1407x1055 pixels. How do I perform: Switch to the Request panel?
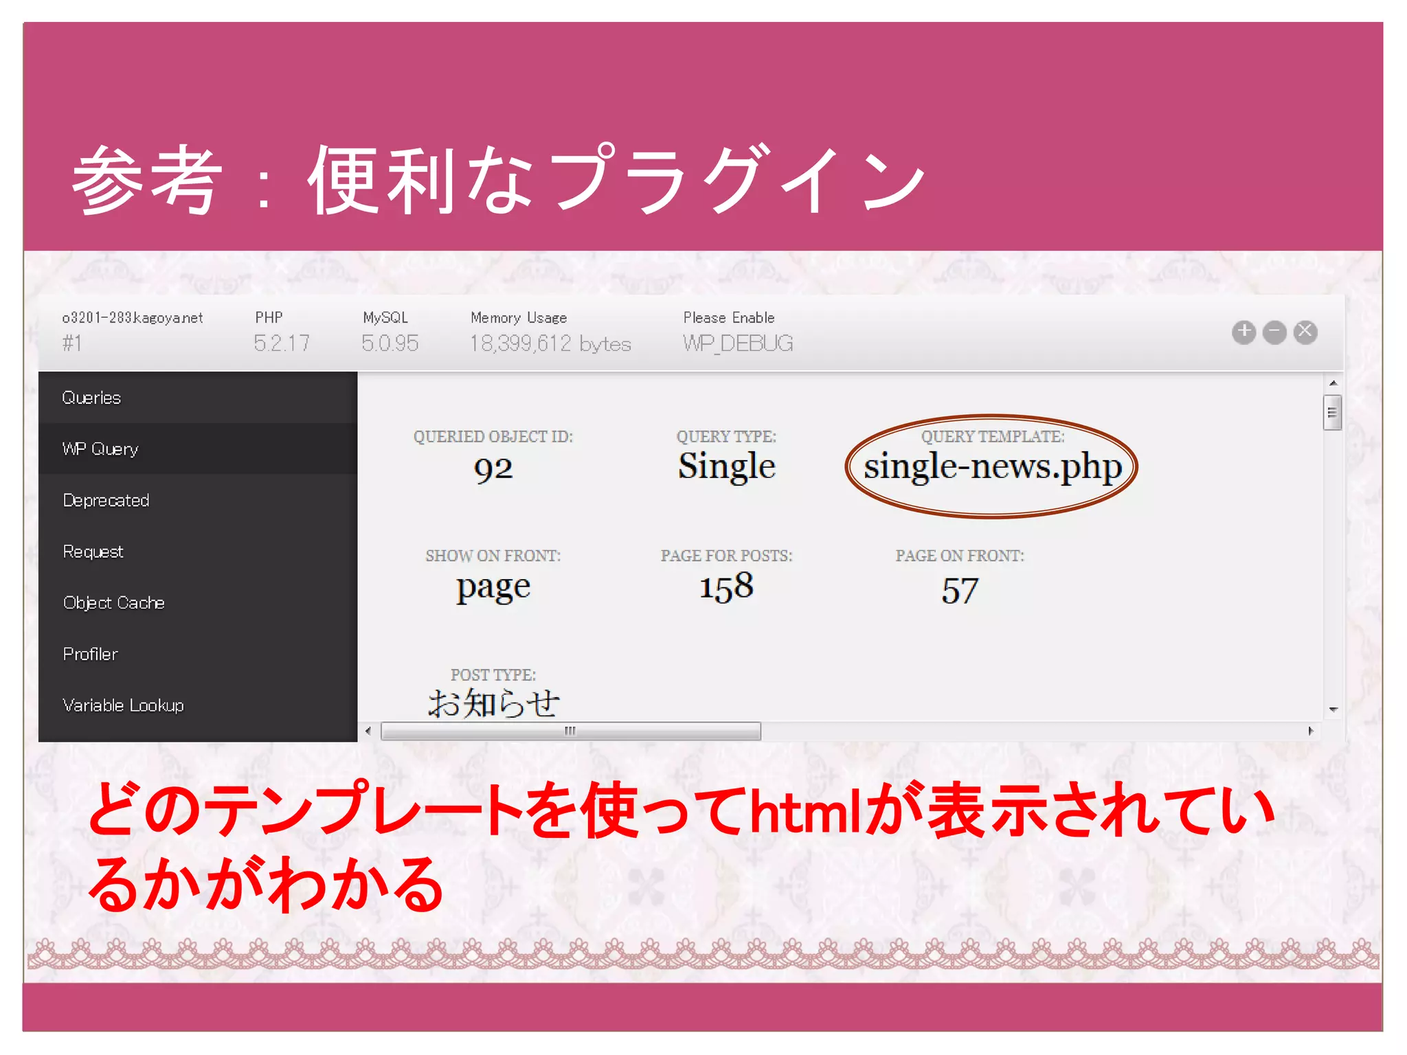(x=198, y=552)
